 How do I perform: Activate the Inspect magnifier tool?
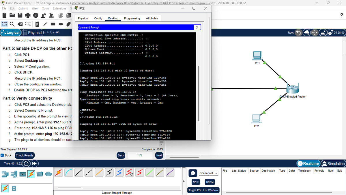[12, 24]
